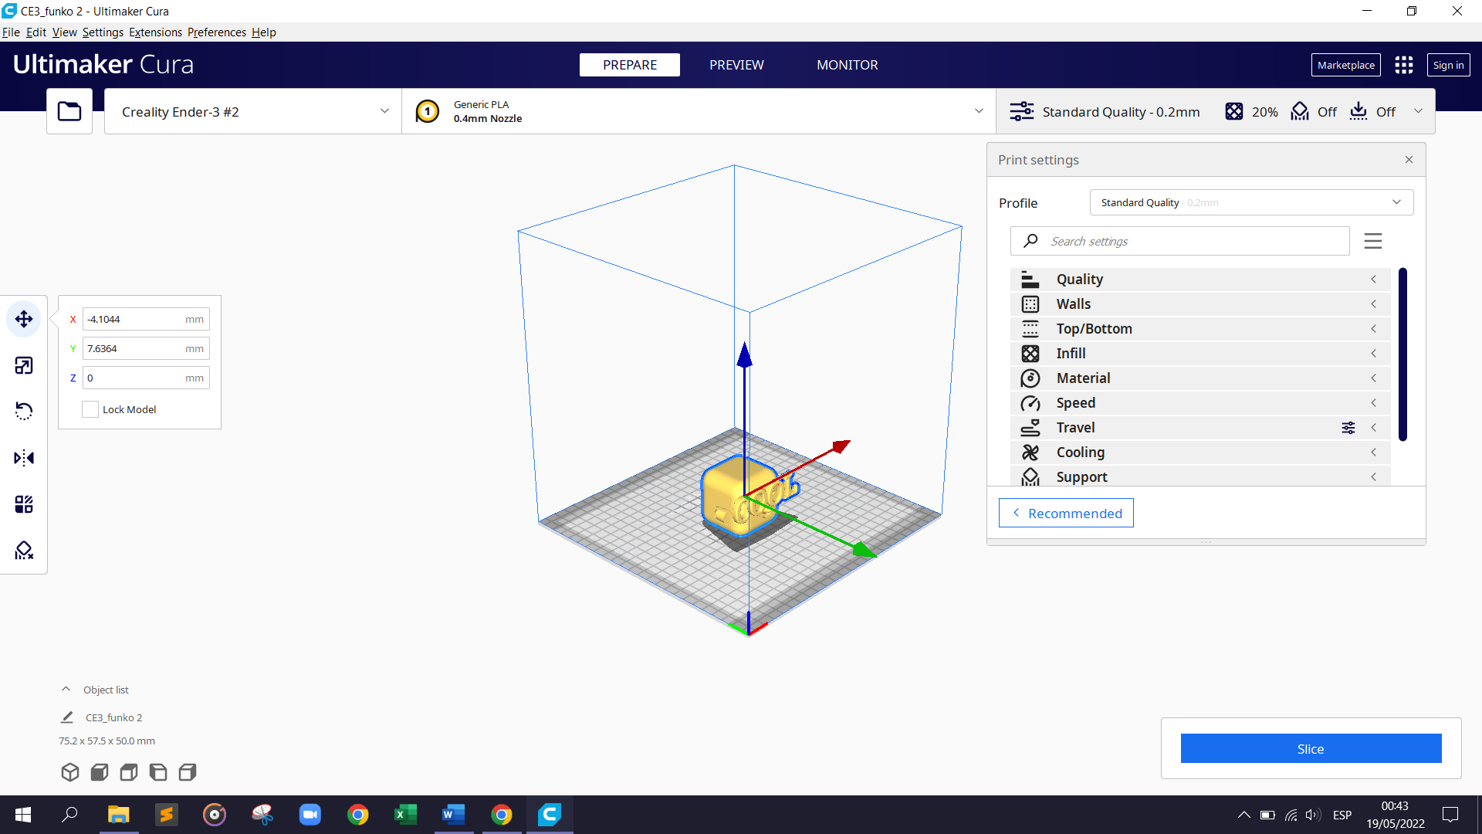Select the Move tool in sidebar

point(23,319)
